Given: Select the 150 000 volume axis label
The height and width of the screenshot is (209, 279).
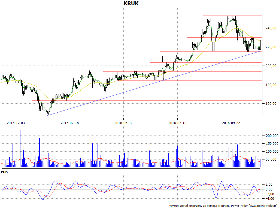Looking at the screenshot, I should 272,144.
